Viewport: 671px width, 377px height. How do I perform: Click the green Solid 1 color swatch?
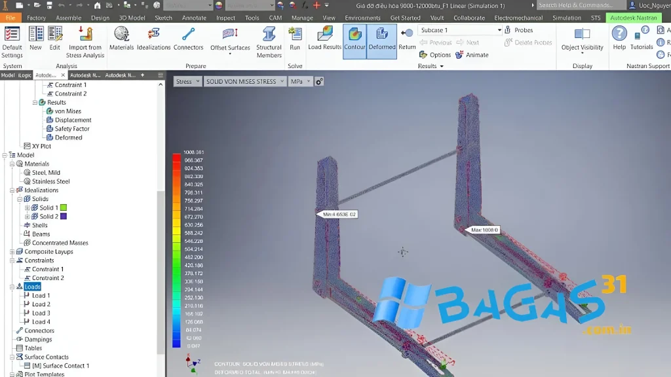64,207
